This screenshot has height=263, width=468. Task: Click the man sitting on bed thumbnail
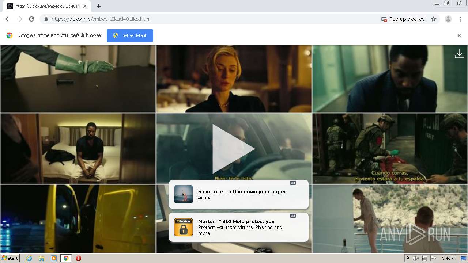pyautogui.click(x=78, y=148)
